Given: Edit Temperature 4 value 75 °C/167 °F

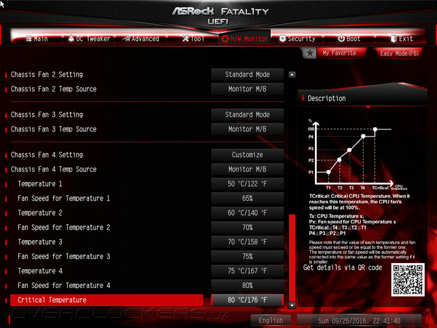Looking at the screenshot, I should click(x=247, y=271).
